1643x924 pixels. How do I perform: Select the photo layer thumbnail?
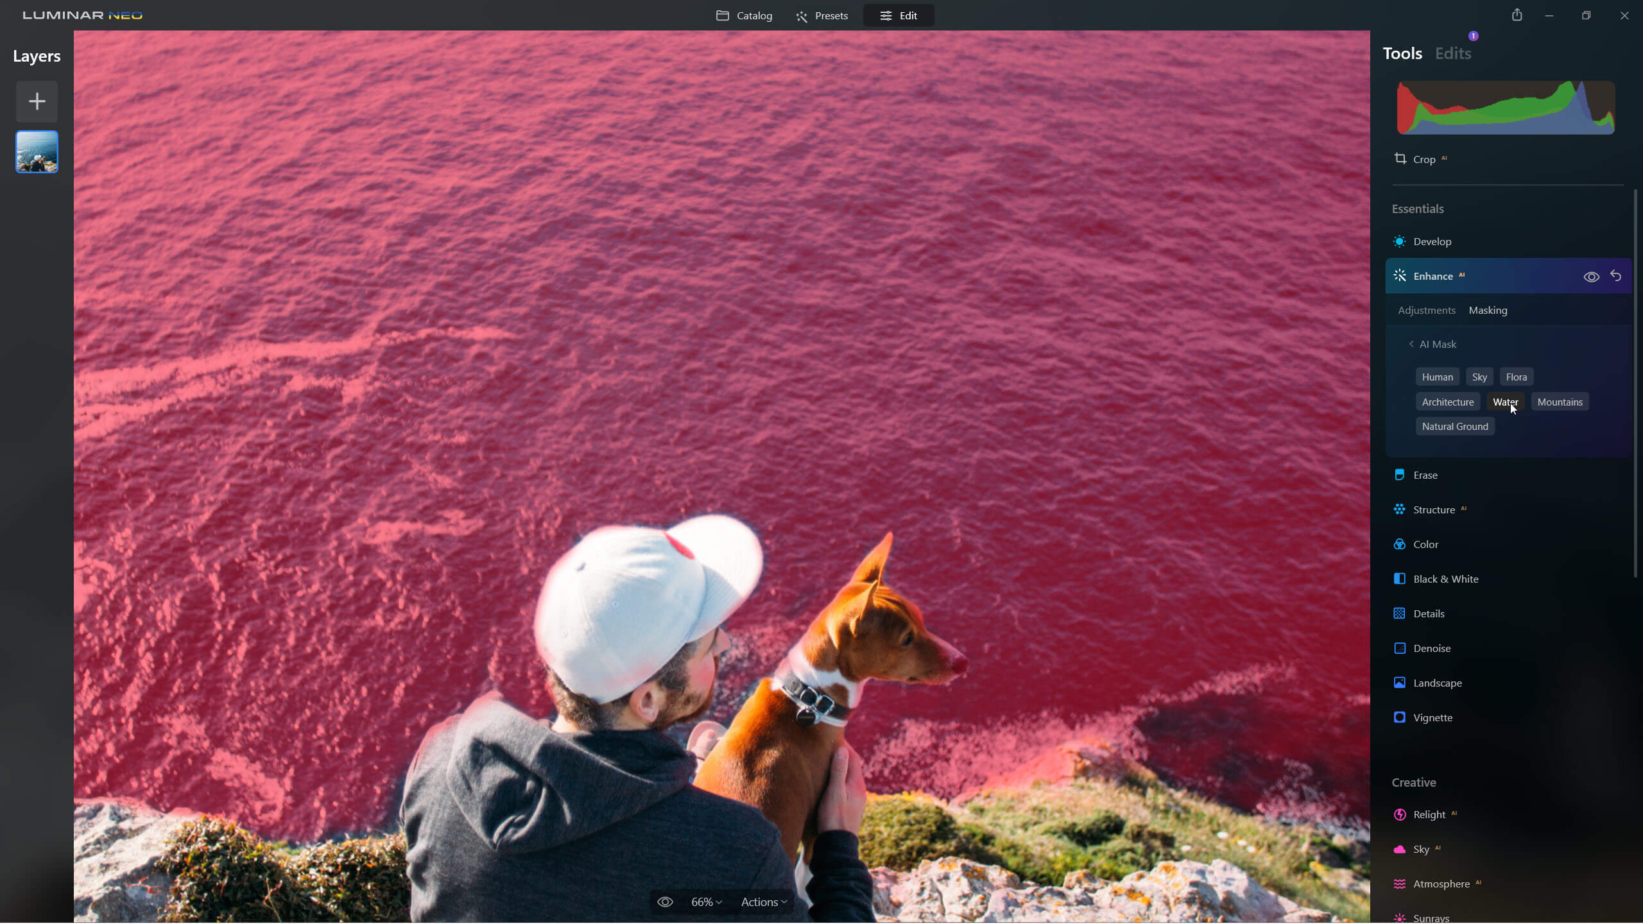pyautogui.click(x=37, y=152)
